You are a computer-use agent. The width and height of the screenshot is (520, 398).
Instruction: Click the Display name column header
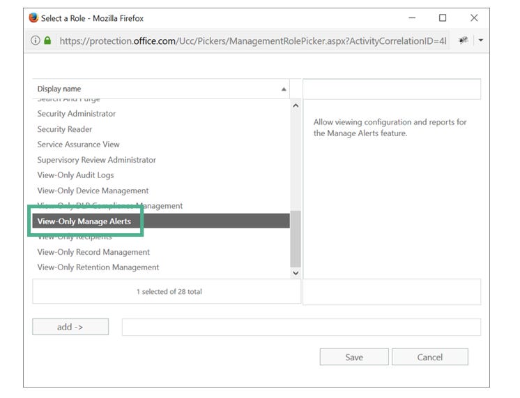(x=161, y=89)
